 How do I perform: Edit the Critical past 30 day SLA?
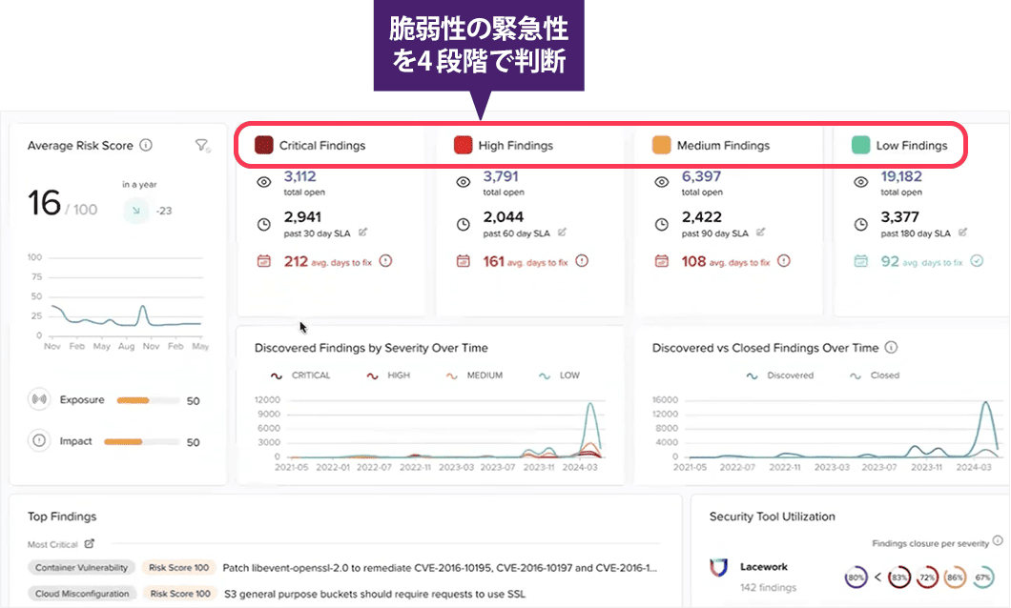tap(363, 233)
